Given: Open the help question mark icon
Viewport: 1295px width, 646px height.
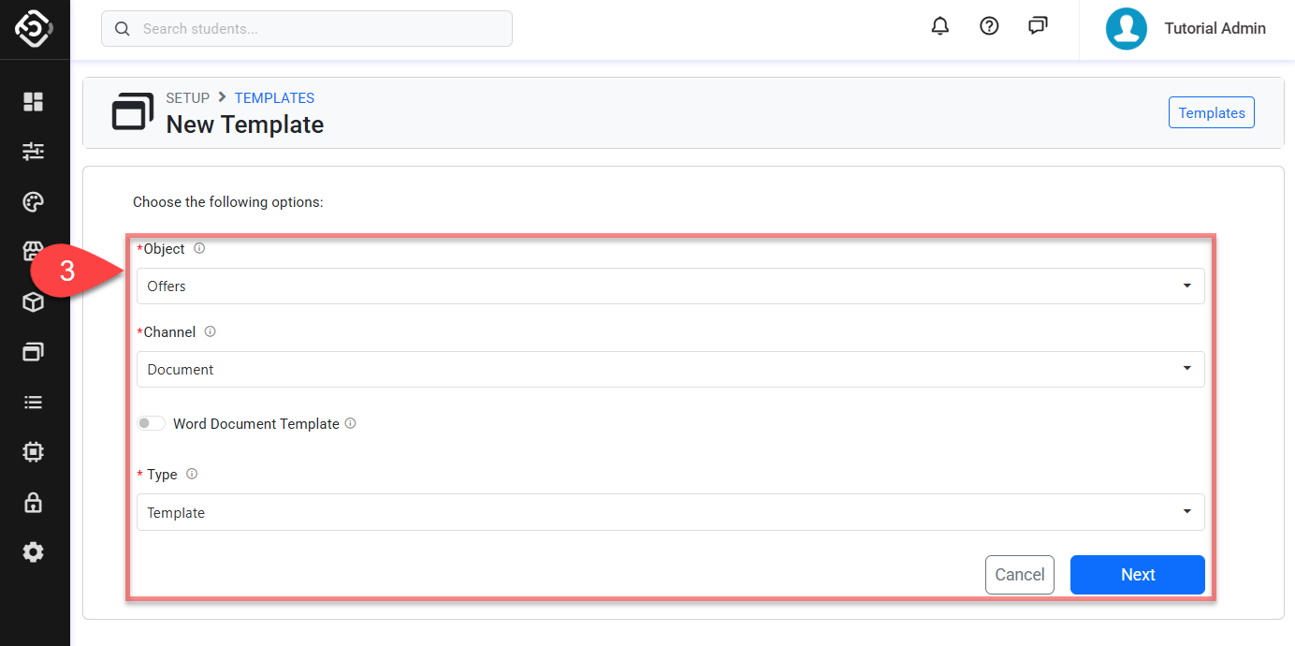Looking at the screenshot, I should tap(989, 26).
